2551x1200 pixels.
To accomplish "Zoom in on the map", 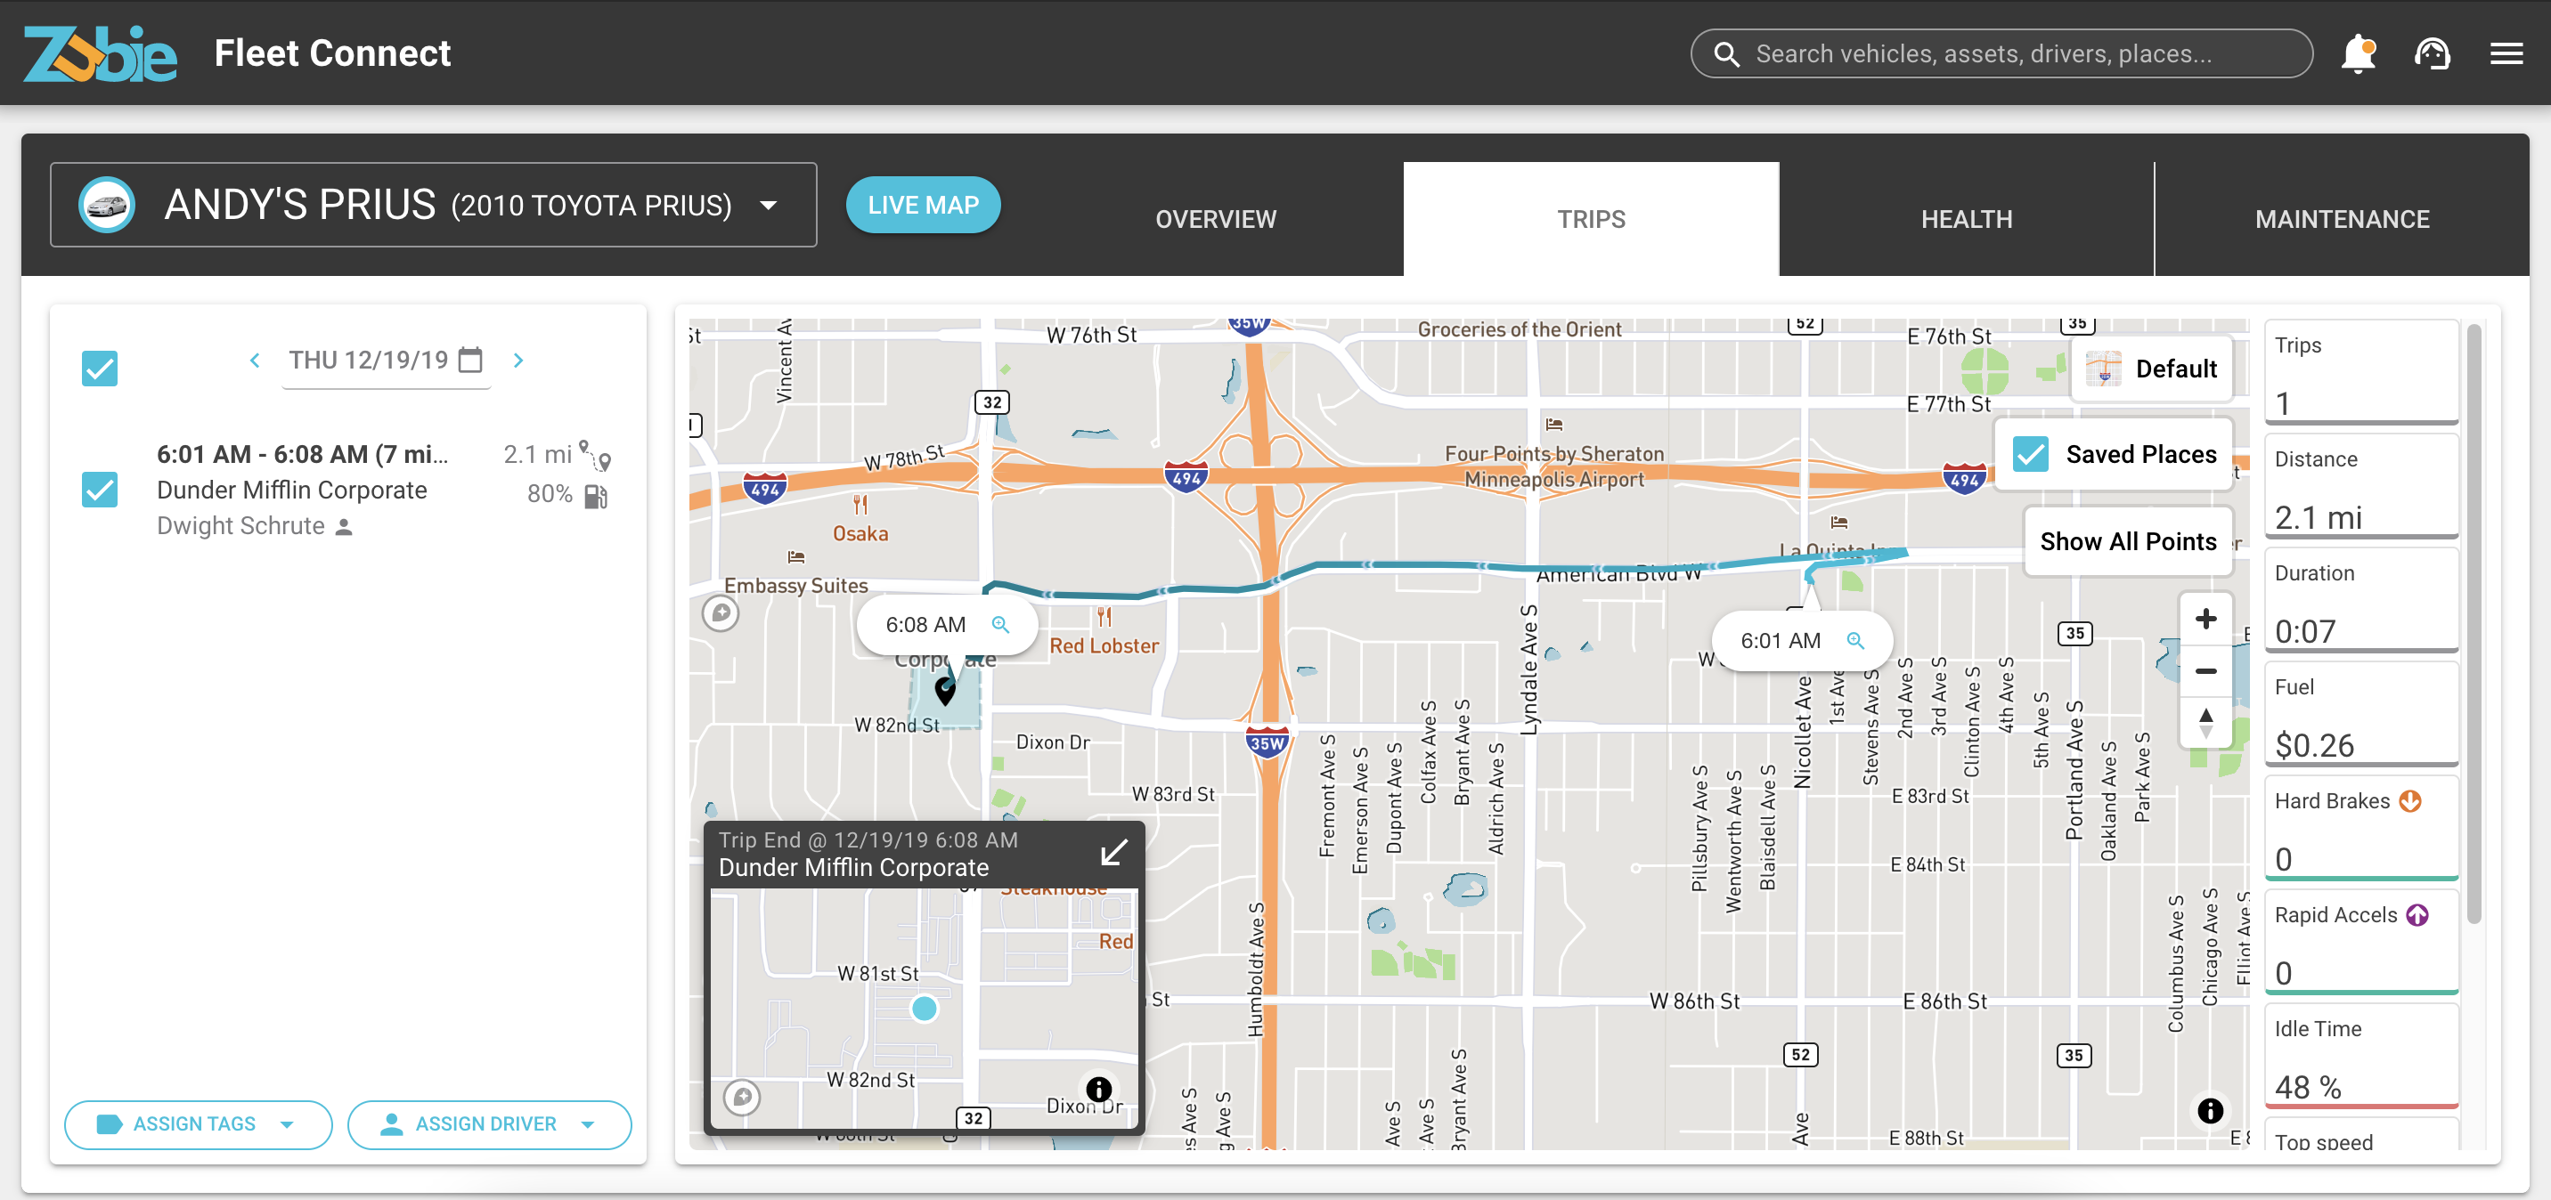I will (2205, 620).
